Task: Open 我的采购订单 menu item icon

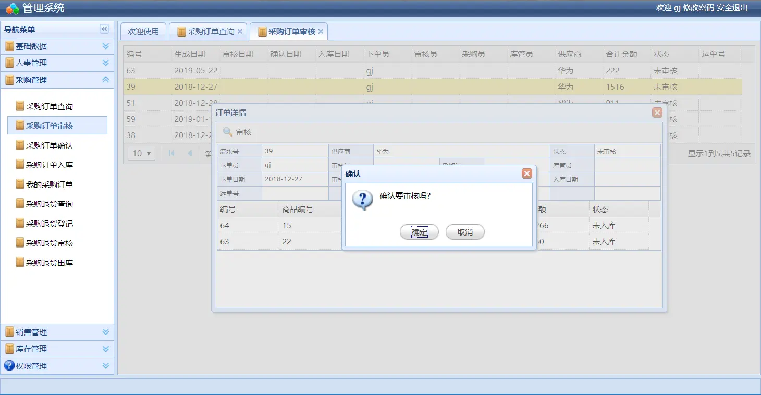Action: 20,184
